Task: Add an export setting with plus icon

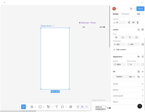Action: click(143, 102)
